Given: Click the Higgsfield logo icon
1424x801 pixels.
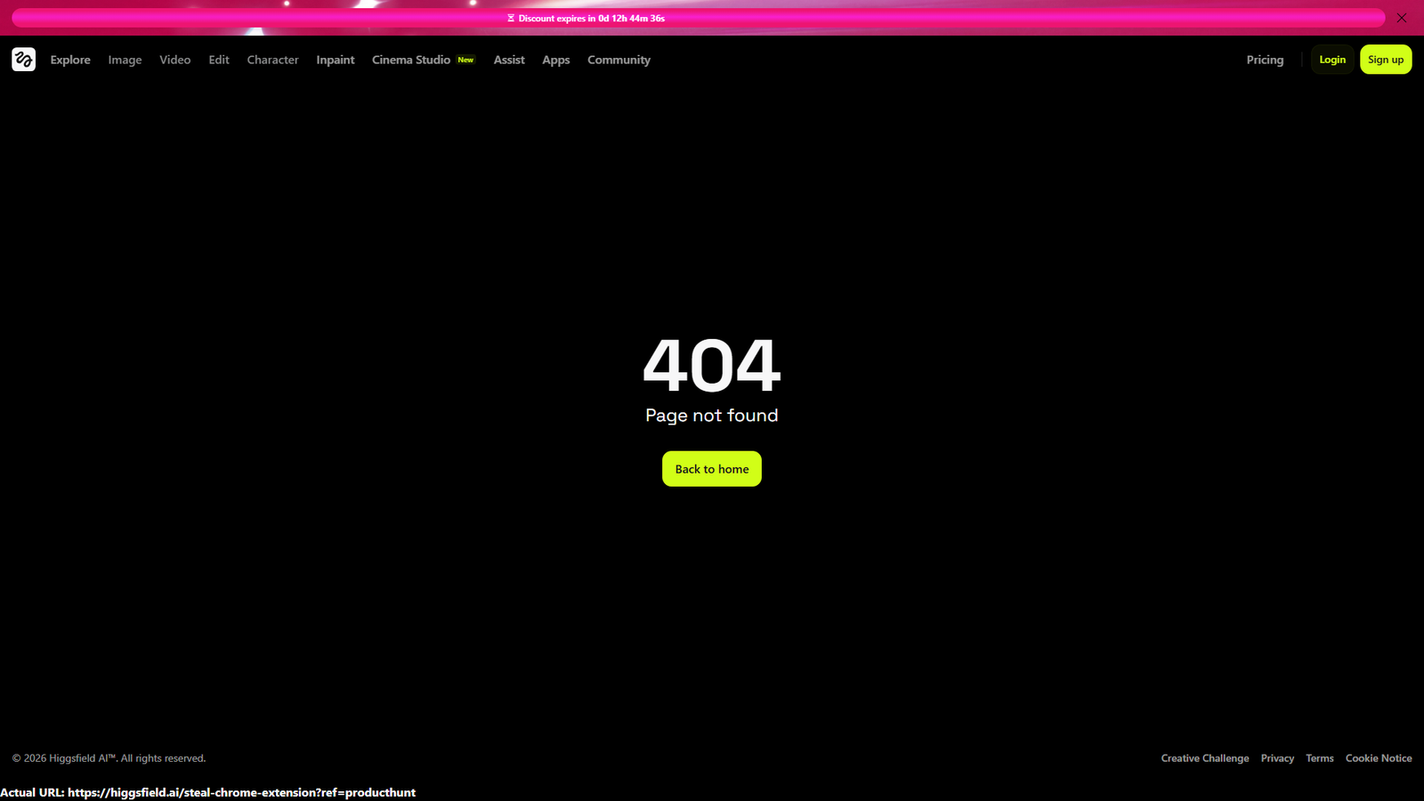Looking at the screenshot, I should pyautogui.click(x=22, y=60).
